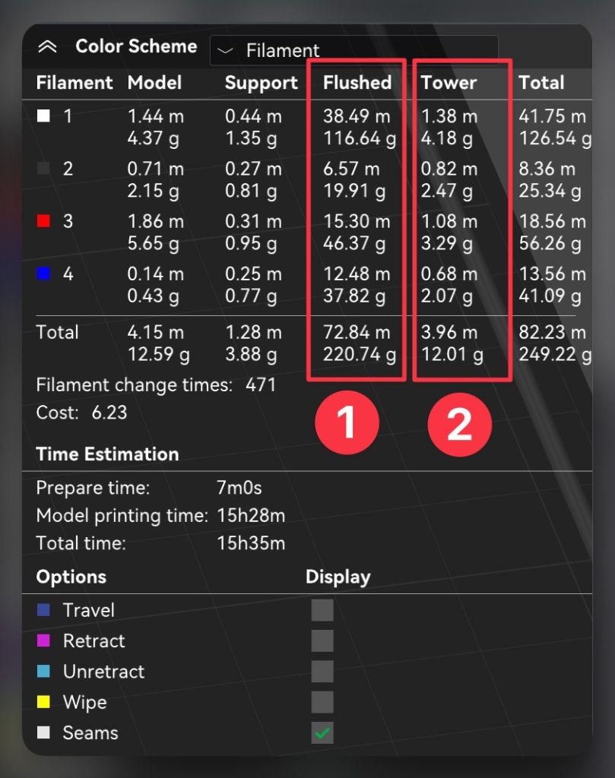Click the Travel color icon
The width and height of the screenshot is (615, 778).
[x=43, y=610]
